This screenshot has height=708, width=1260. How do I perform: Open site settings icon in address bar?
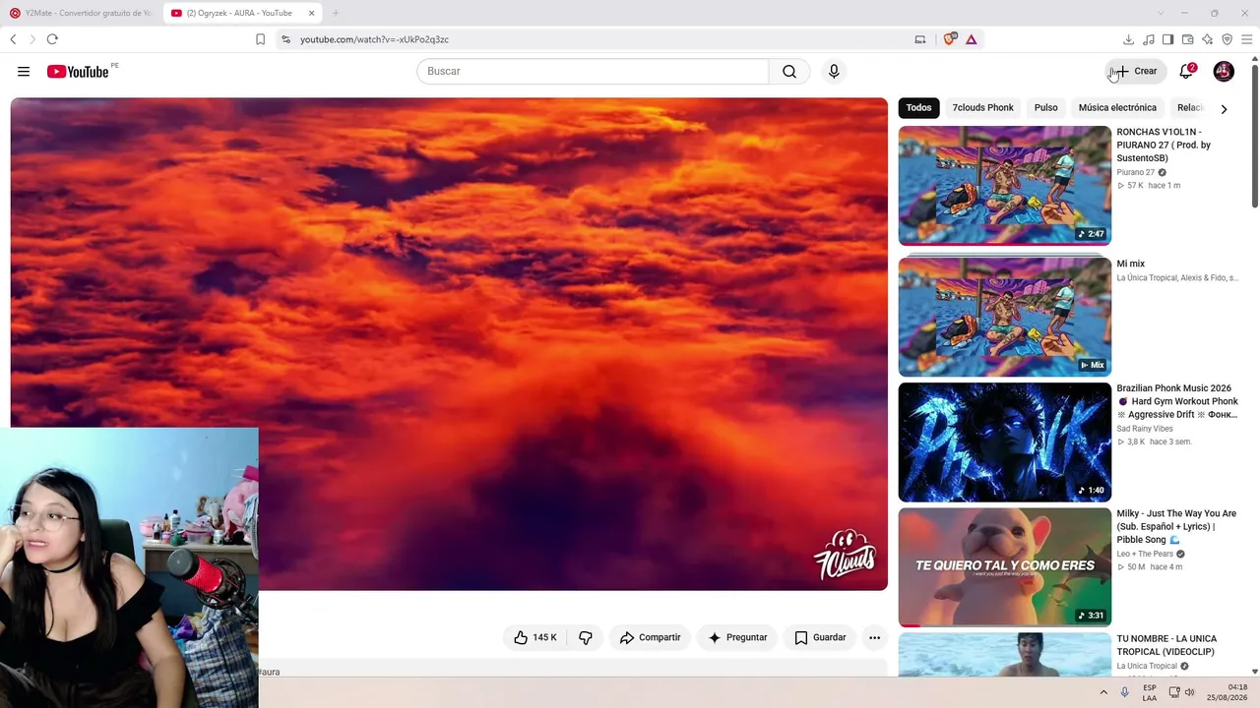point(285,39)
